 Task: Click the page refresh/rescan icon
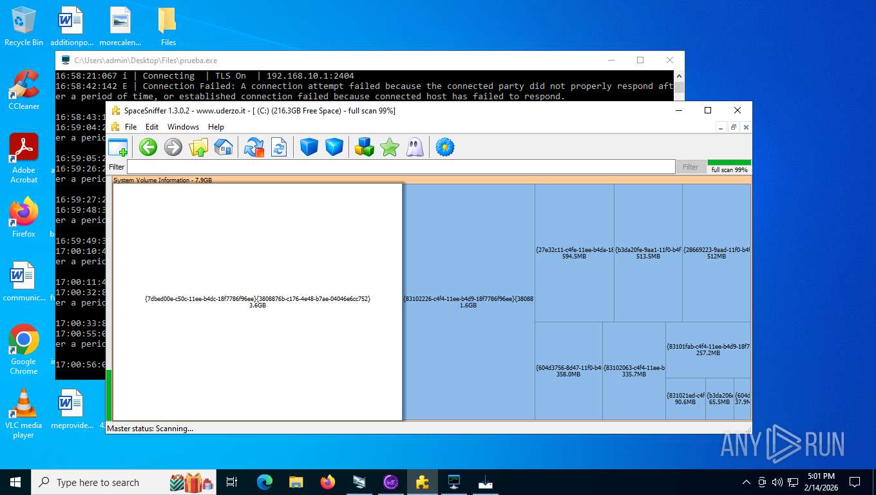279,147
